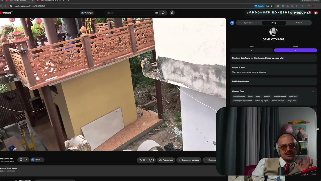Select the Обзор tab
This screenshot has height=181, width=321.
click(274, 23)
